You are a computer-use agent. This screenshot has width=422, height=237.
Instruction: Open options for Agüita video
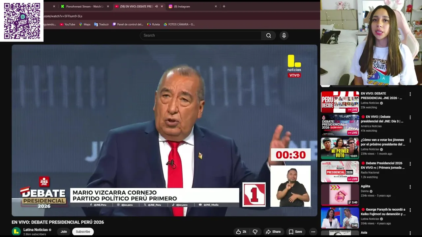tap(410, 187)
